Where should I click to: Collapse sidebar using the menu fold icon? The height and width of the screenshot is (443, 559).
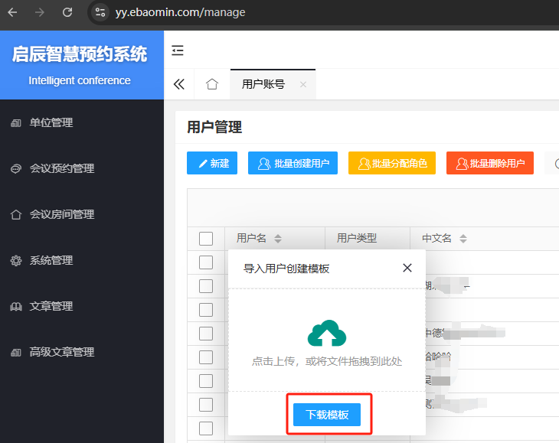[x=178, y=50]
